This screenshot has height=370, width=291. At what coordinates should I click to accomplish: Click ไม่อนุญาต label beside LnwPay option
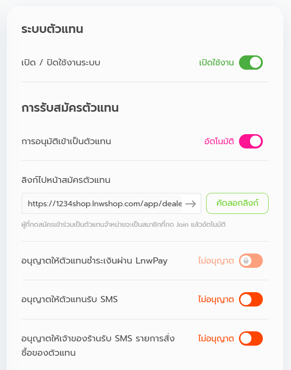coord(216,261)
